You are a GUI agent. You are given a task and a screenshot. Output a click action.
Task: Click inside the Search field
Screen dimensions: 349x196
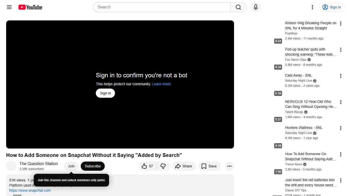(x=161, y=7)
